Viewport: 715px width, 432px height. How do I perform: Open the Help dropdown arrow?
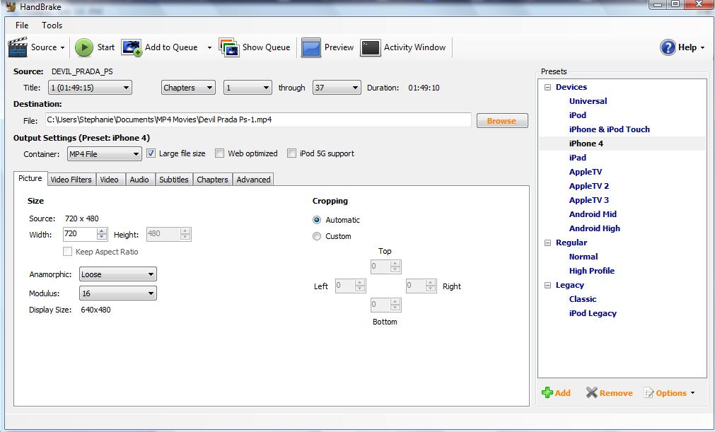pyautogui.click(x=703, y=48)
